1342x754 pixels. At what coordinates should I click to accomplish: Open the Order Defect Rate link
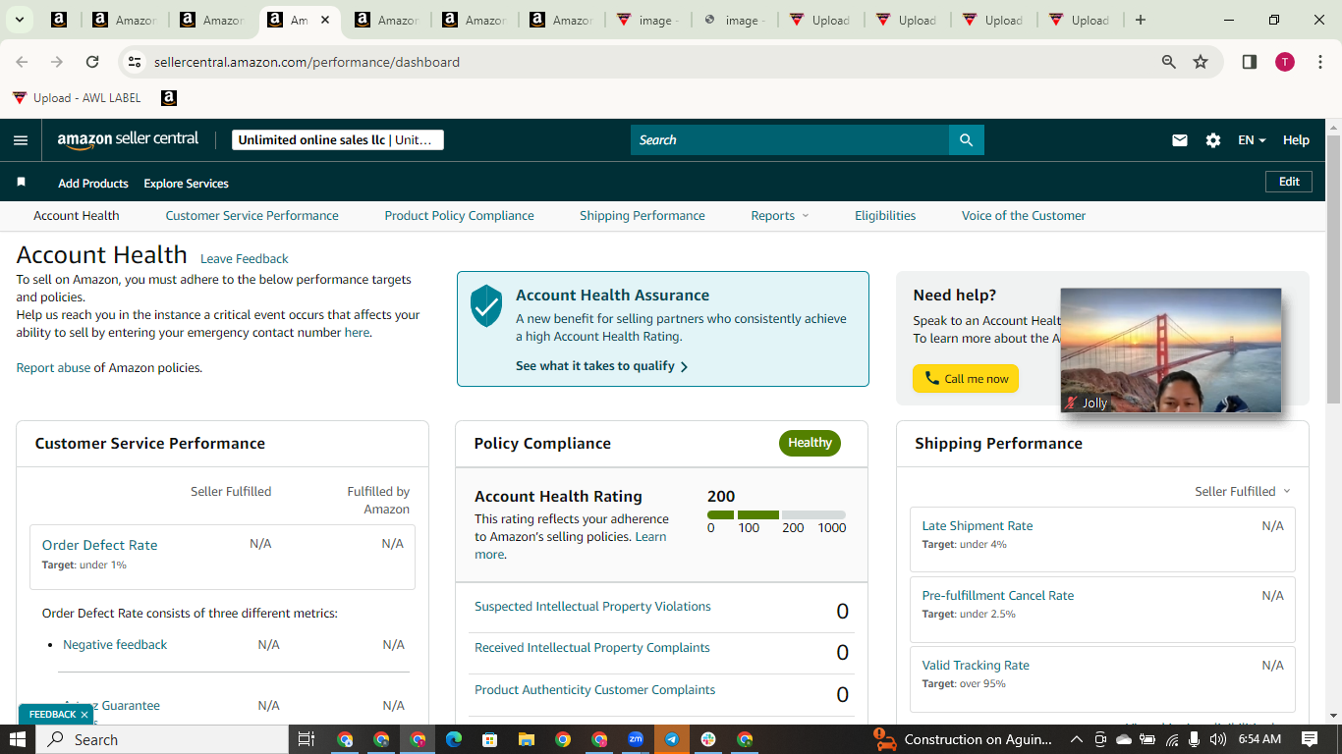point(99,545)
